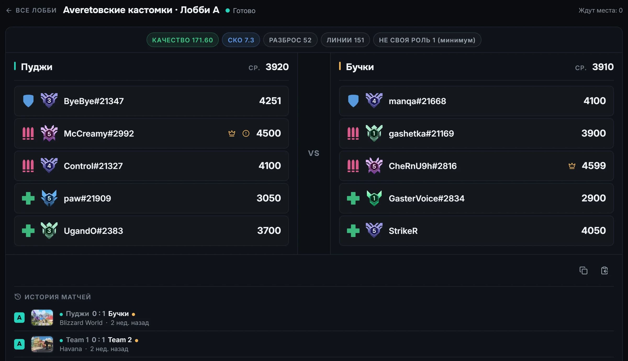
Task: Select the СКО 7.3 pill
Action: click(241, 40)
